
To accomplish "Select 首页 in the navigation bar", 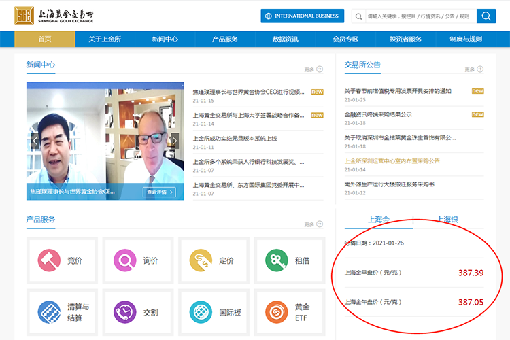I will 45,39.
